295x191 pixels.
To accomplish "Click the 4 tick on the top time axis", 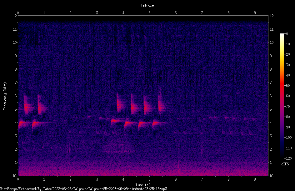I will coord(123,13).
